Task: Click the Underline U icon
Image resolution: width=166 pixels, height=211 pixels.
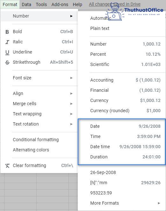Action: (x=7, y=53)
